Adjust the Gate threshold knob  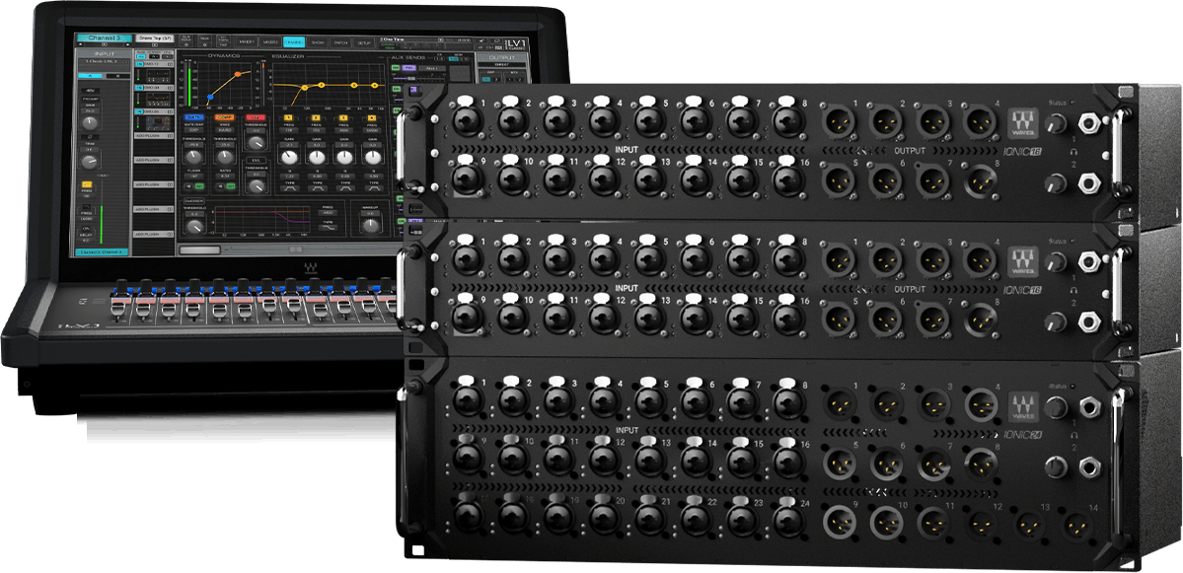pyautogui.click(x=193, y=157)
